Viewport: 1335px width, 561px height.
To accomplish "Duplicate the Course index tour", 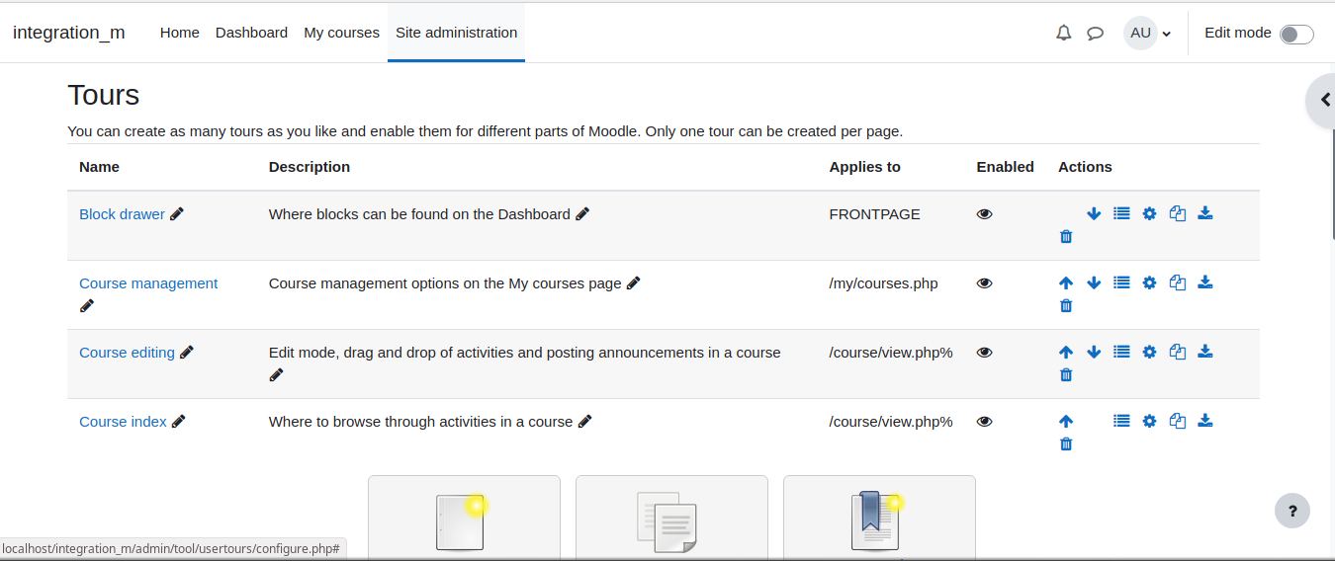I will pos(1177,421).
